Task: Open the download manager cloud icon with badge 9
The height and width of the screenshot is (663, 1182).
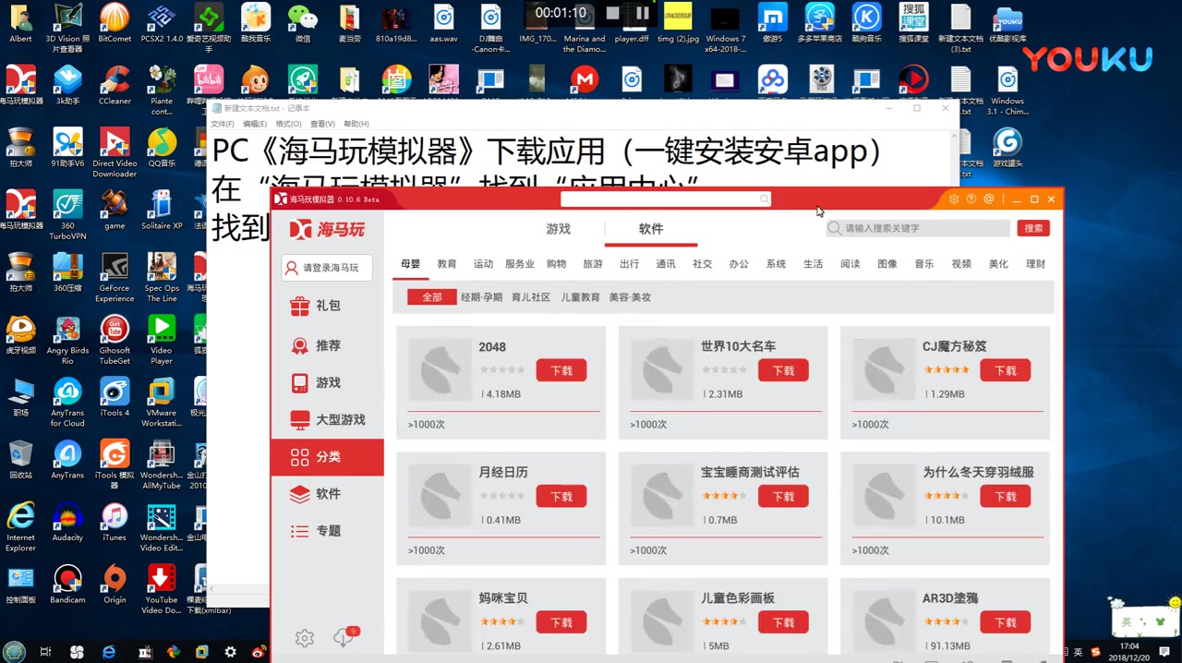Action: click(x=344, y=637)
